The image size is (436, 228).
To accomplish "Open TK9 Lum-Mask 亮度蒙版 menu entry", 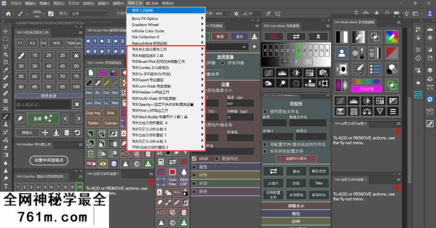I will pyautogui.click(x=166, y=86).
